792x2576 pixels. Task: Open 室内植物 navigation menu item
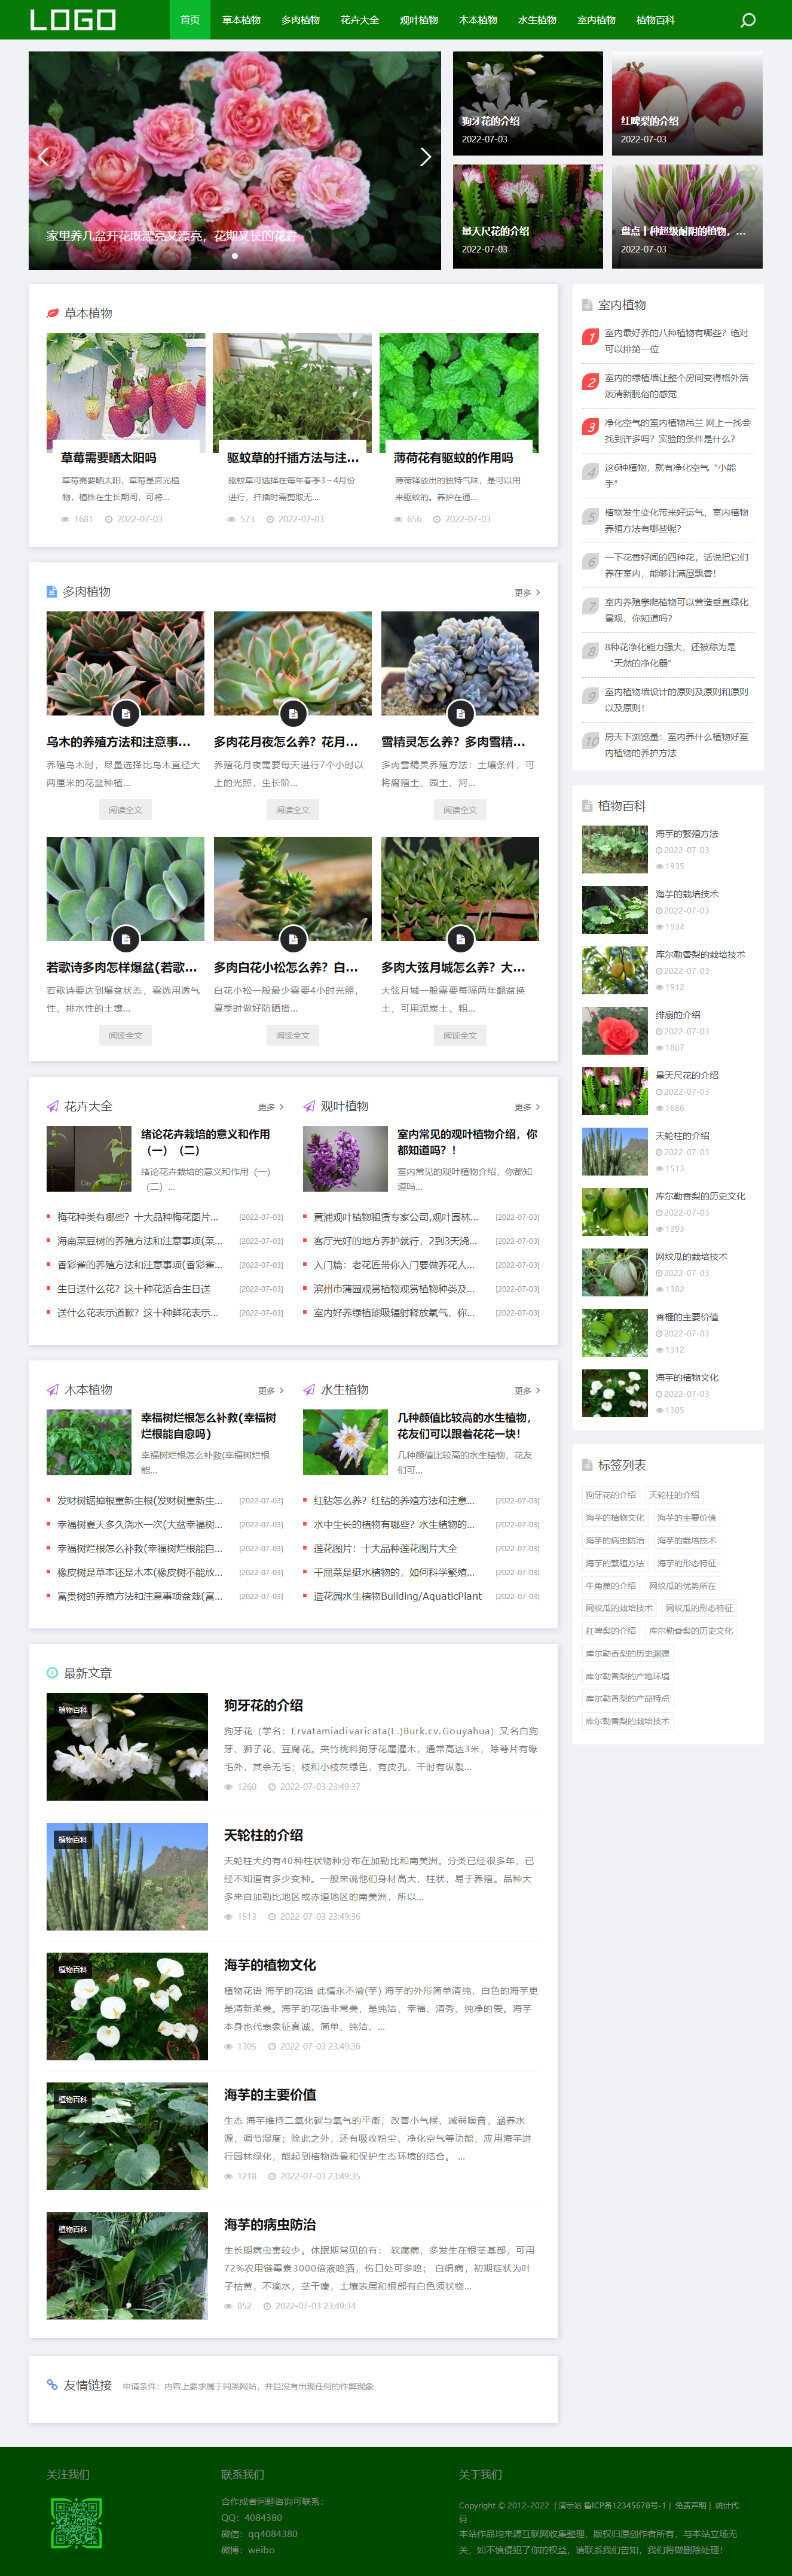click(x=597, y=20)
